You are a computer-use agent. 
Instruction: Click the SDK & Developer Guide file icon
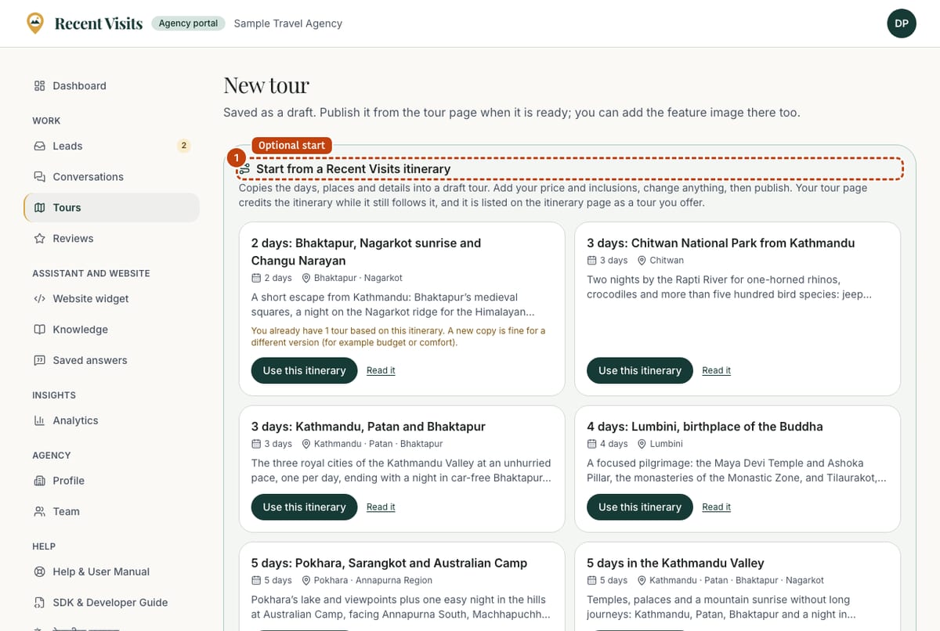click(x=39, y=603)
